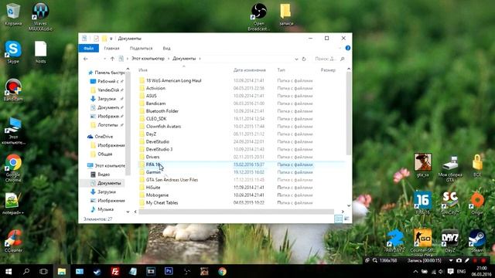495x278 pixels.
Task: Open the Recycle Bin desktop icon
Action: [13, 14]
